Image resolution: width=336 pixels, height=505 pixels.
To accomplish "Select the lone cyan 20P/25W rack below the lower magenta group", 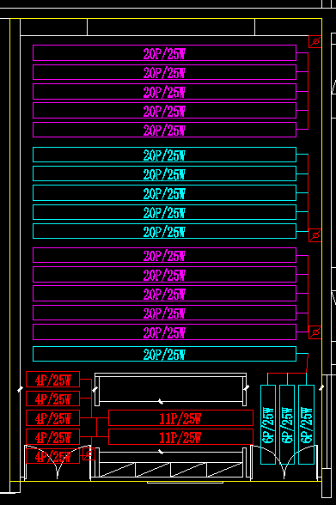I will [165, 354].
